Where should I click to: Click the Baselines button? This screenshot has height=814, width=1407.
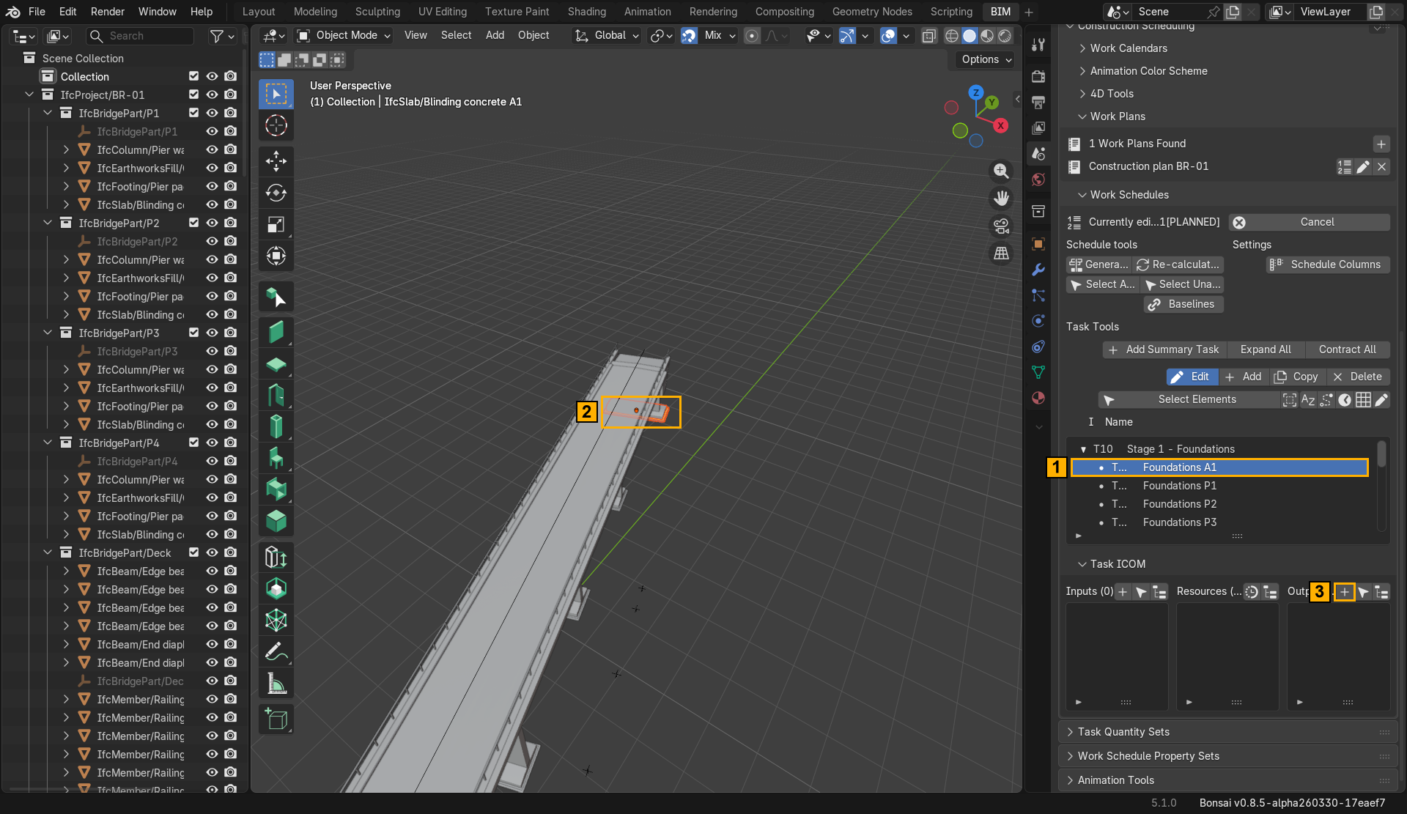coord(1183,304)
